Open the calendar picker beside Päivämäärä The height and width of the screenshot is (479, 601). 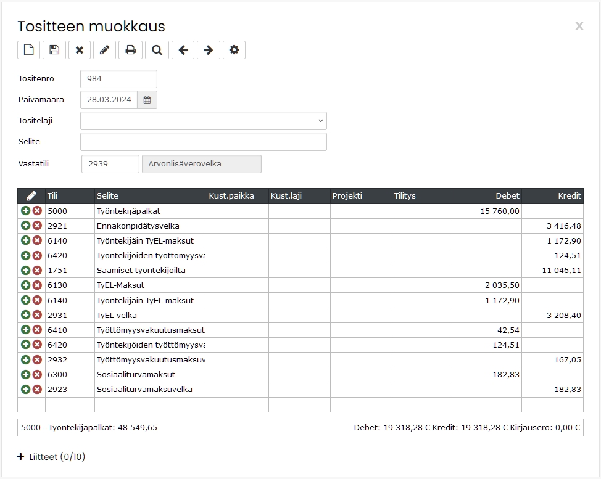147,100
